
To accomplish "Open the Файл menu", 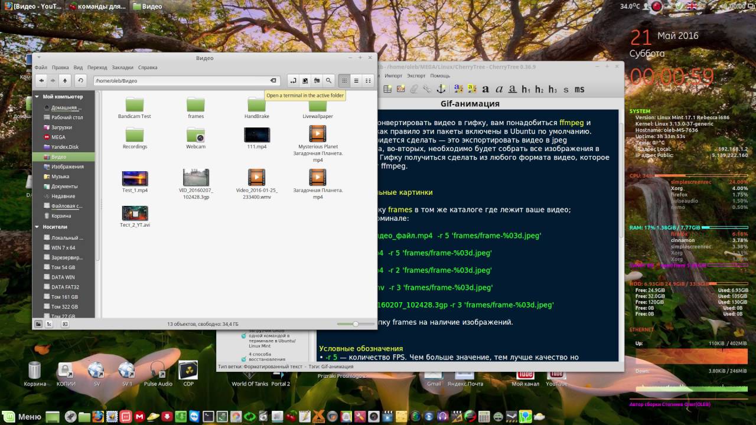I will pyautogui.click(x=41, y=67).
